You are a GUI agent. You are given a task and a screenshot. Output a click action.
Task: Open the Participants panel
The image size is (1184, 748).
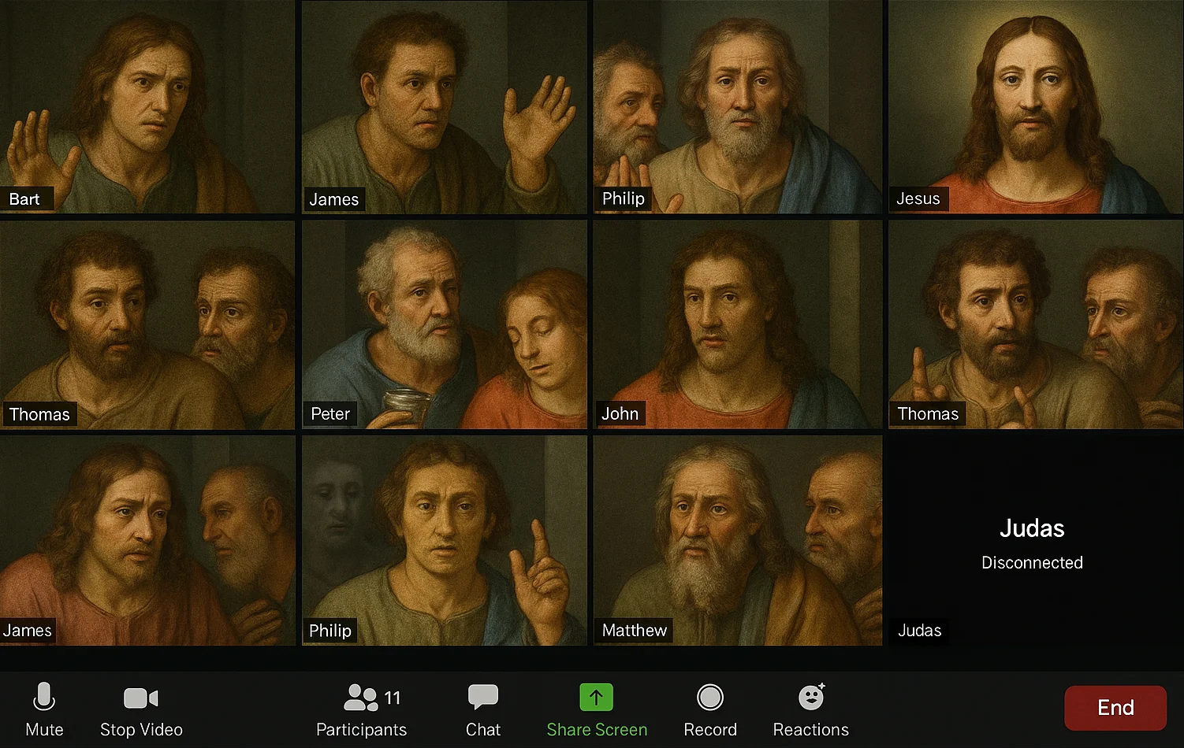[x=362, y=710]
